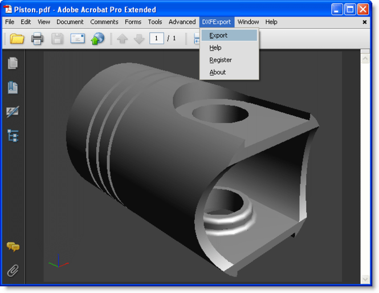Click the page number input field
379x293 pixels.
tap(157, 38)
